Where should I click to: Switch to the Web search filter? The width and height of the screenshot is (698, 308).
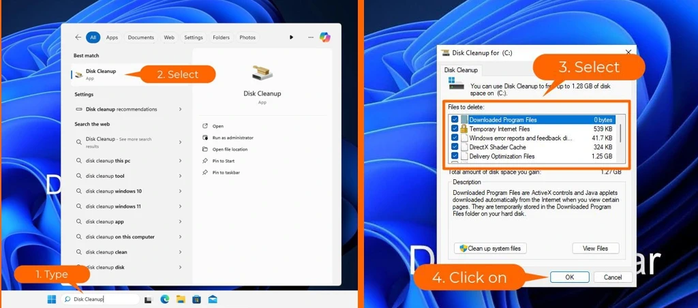click(169, 37)
